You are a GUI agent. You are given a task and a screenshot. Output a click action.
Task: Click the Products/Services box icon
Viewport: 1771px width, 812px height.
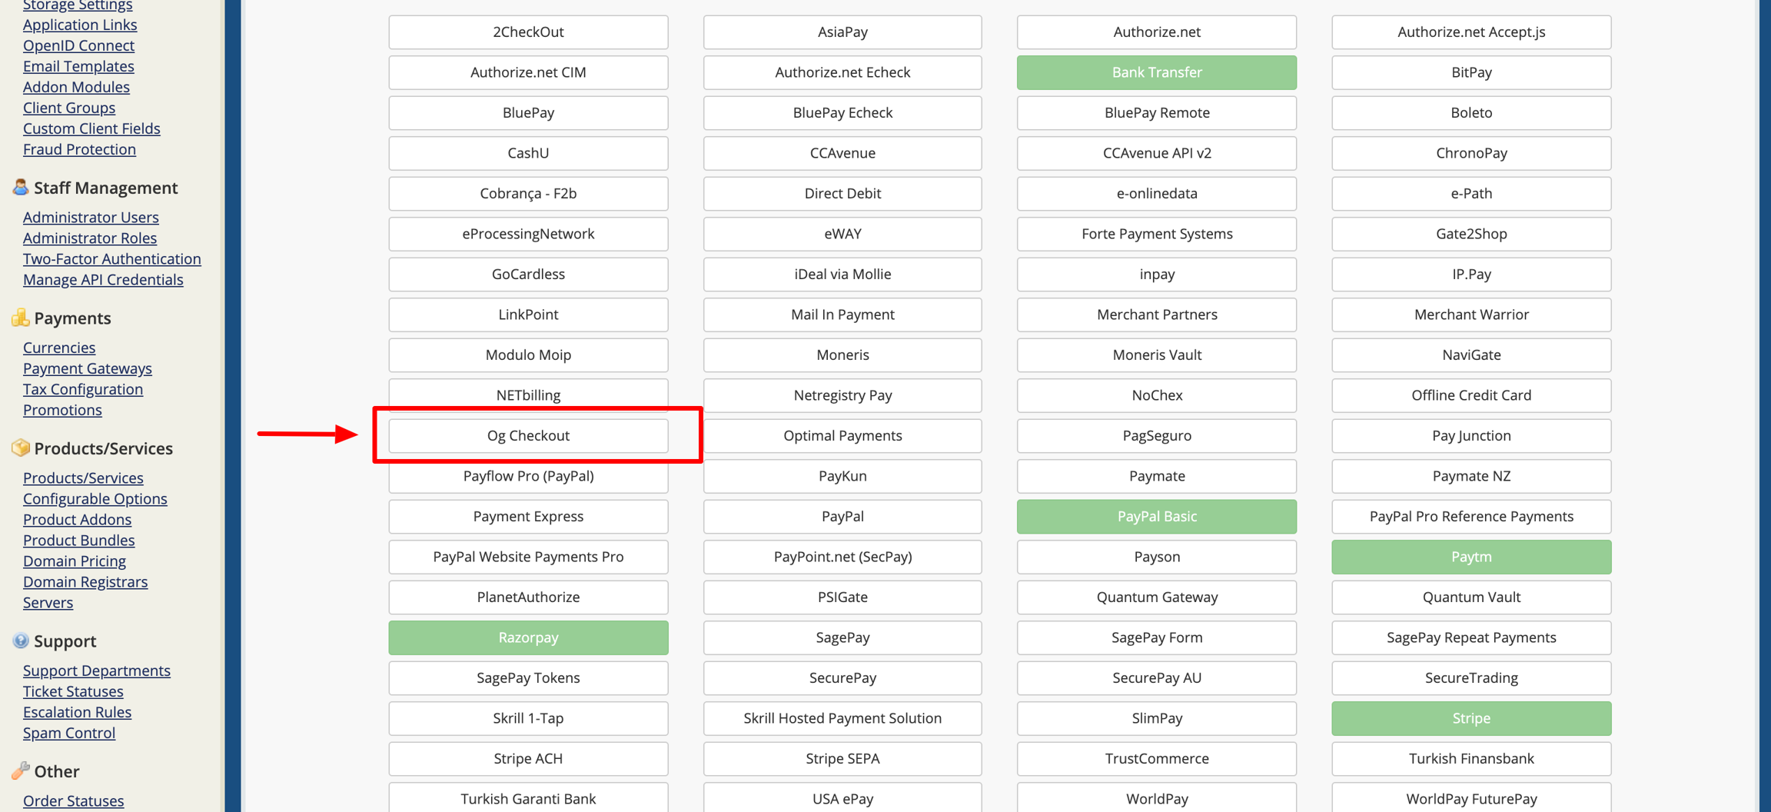point(20,448)
